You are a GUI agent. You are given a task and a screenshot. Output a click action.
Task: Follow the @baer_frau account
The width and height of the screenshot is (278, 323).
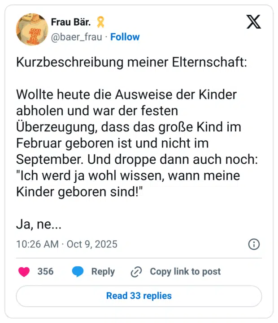[x=125, y=37]
